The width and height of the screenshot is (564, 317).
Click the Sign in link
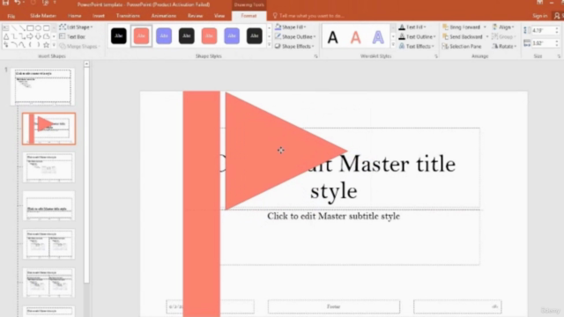point(539,16)
